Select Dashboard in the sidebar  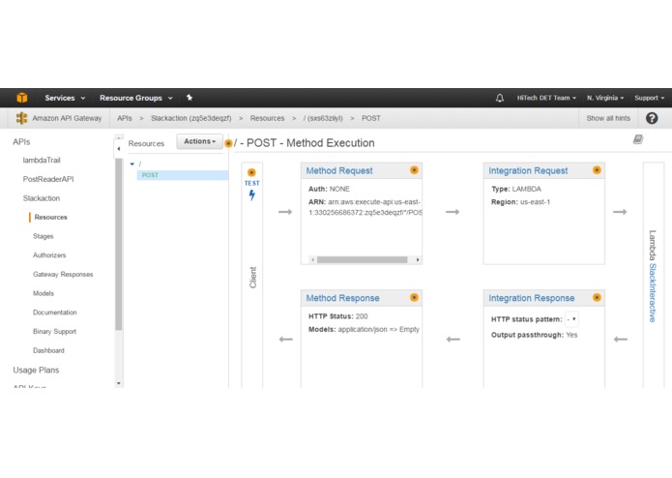click(x=48, y=350)
